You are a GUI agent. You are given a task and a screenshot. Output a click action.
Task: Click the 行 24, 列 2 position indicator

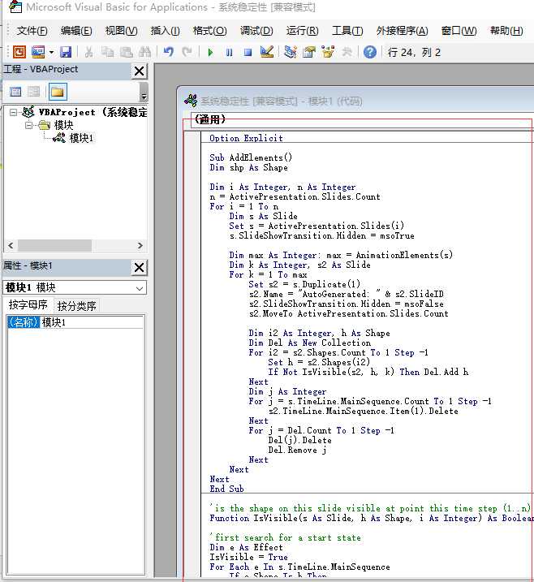tap(414, 52)
